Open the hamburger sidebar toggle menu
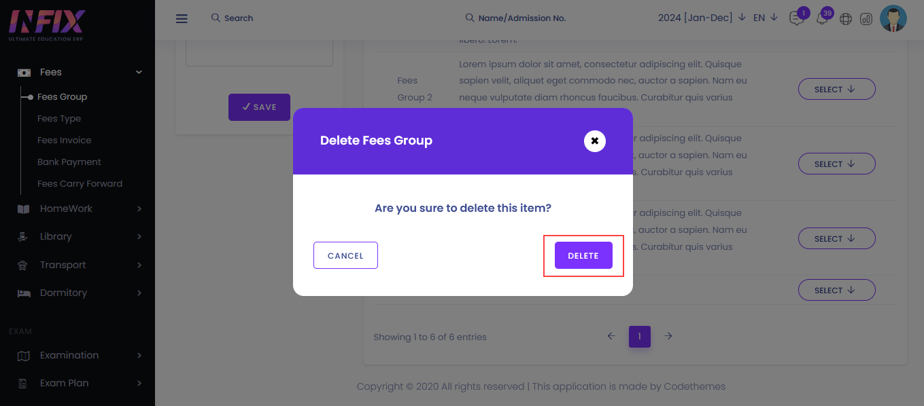The image size is (924, 406). coord(182,19)
